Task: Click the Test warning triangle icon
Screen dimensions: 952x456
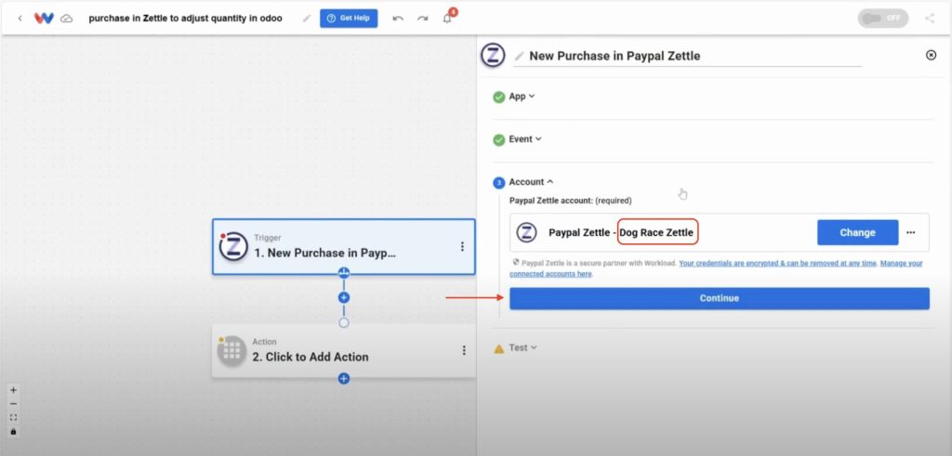Action: [499, 348]
